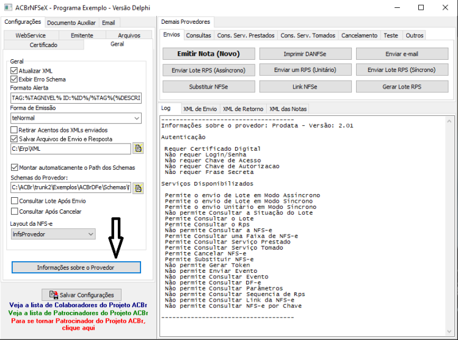Uncheck the Atualizar XML checkbox
This screenshot has width=458, height=340.
coord(13,71)
